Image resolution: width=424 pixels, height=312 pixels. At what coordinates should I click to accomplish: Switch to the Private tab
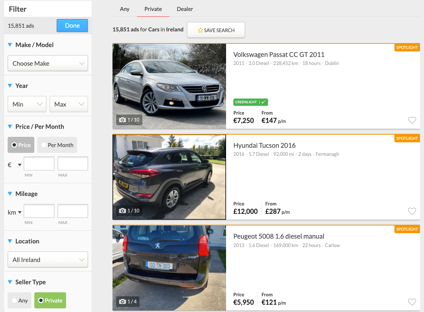153,9
